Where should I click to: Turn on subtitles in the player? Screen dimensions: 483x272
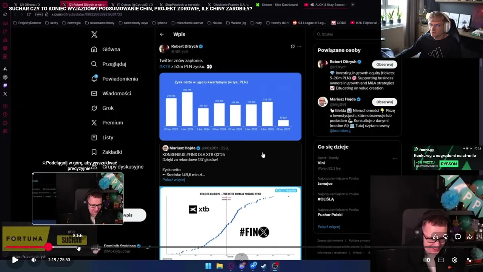coord(441,260)
